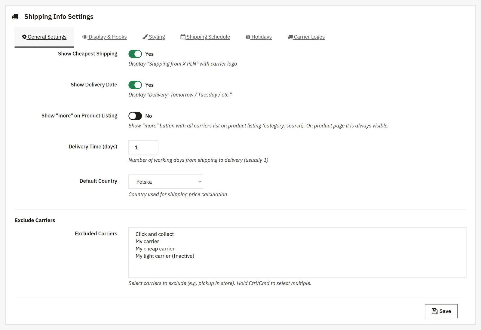Expand country list via dropdown chevron arrow
The width and height of the screenshot is (481, 330).
pos(200,182)
